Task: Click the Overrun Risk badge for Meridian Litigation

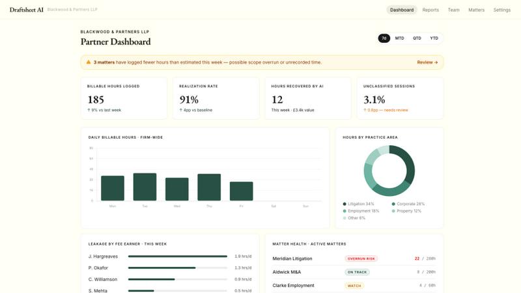Action: click(x=361, y=258)
